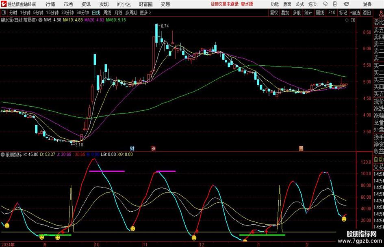Click the 标记 mark button
384x247 pixels.
tap(343, 13)
